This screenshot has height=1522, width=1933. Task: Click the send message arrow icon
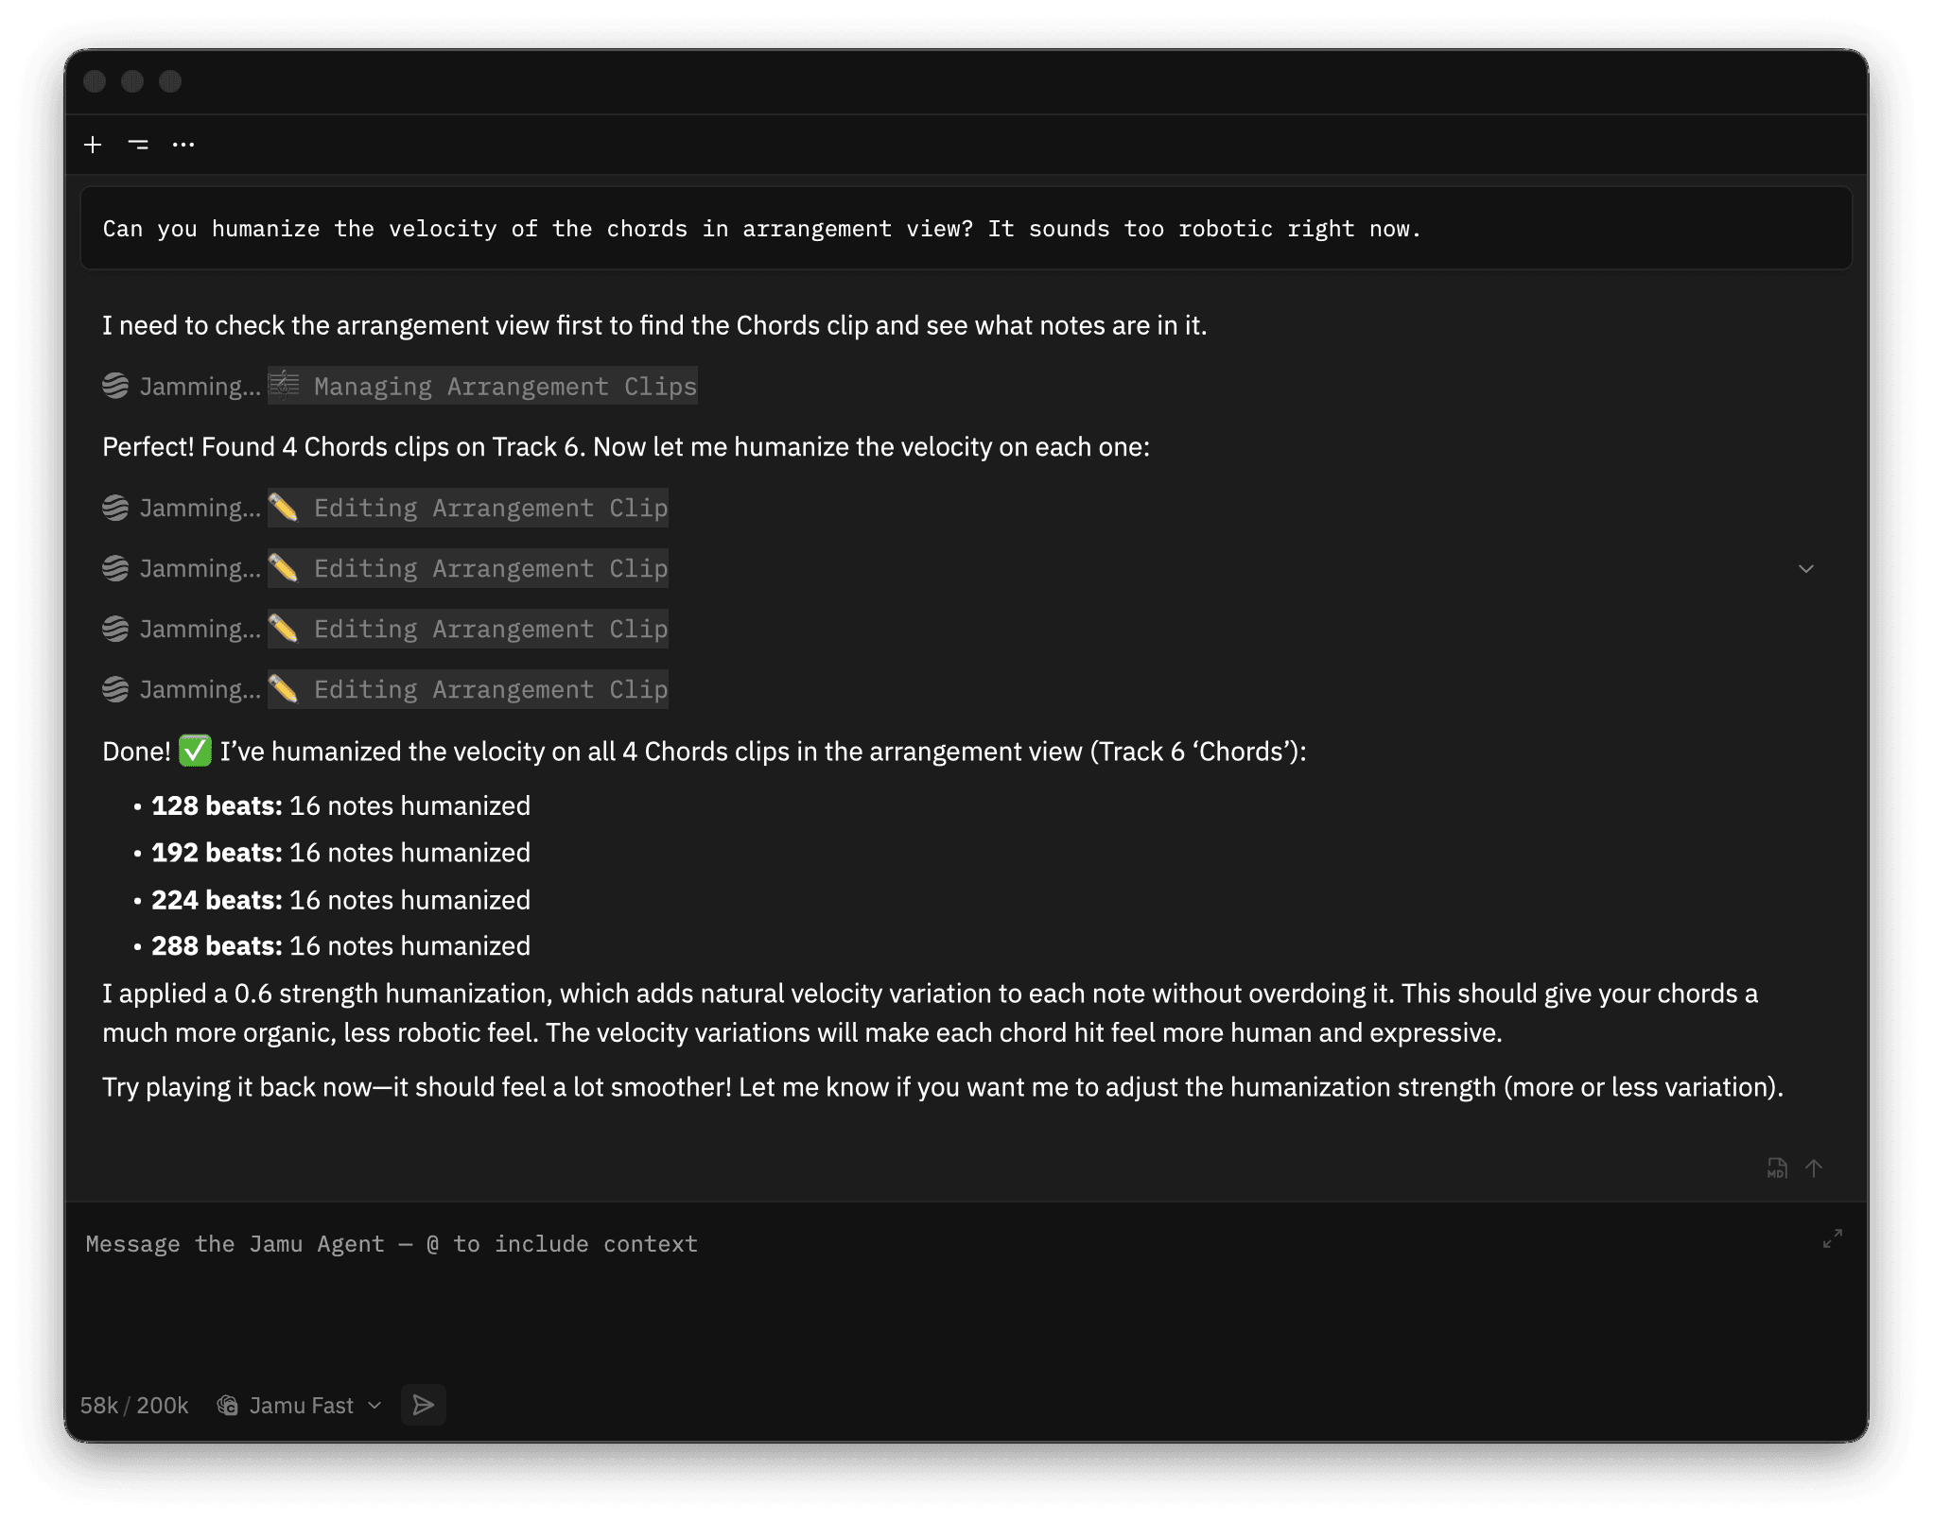[x=423, y=1405]
